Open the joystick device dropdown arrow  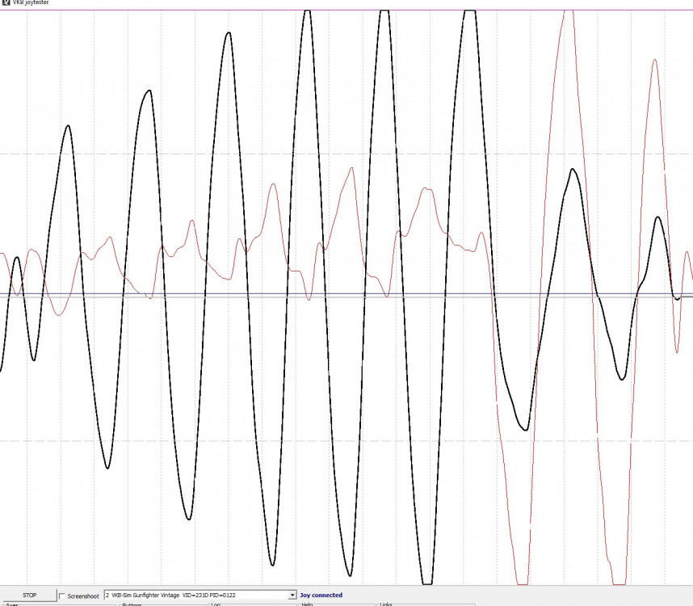(x=292, y=595)
